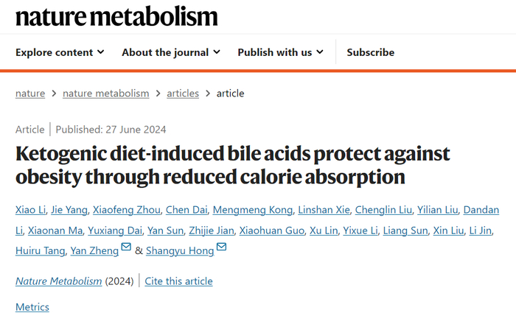This screenshot has height=324, width=516.
Task: Click author name Yan Zheng
Action: [94, 251]
